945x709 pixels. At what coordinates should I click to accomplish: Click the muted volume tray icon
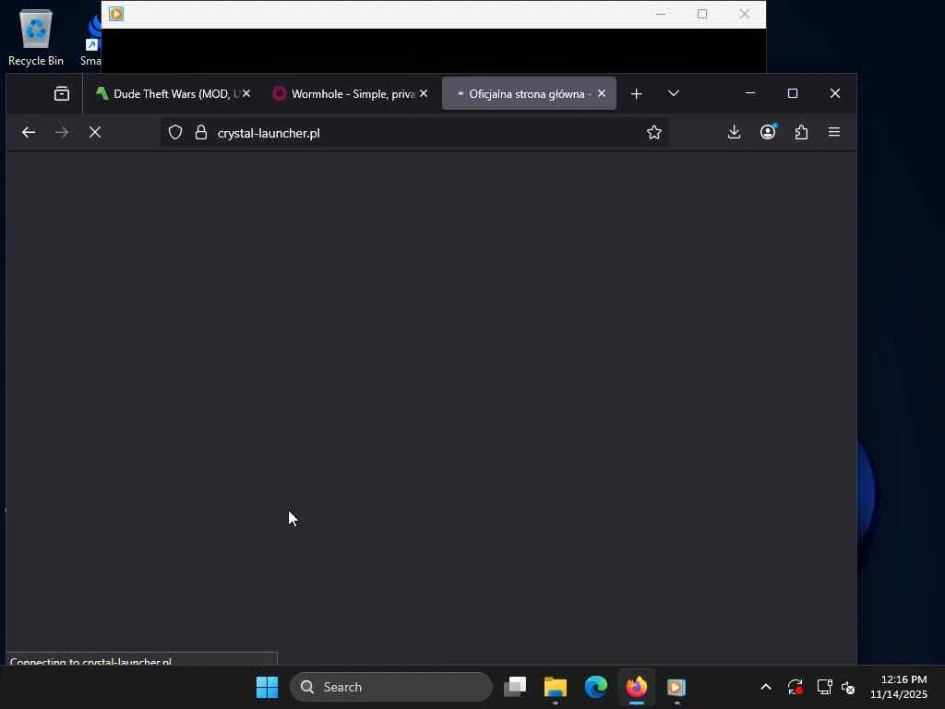coord(848,687)
